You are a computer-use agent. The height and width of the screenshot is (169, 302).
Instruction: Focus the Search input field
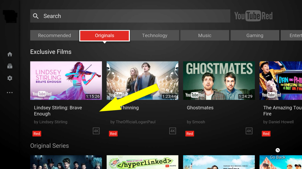130,16
